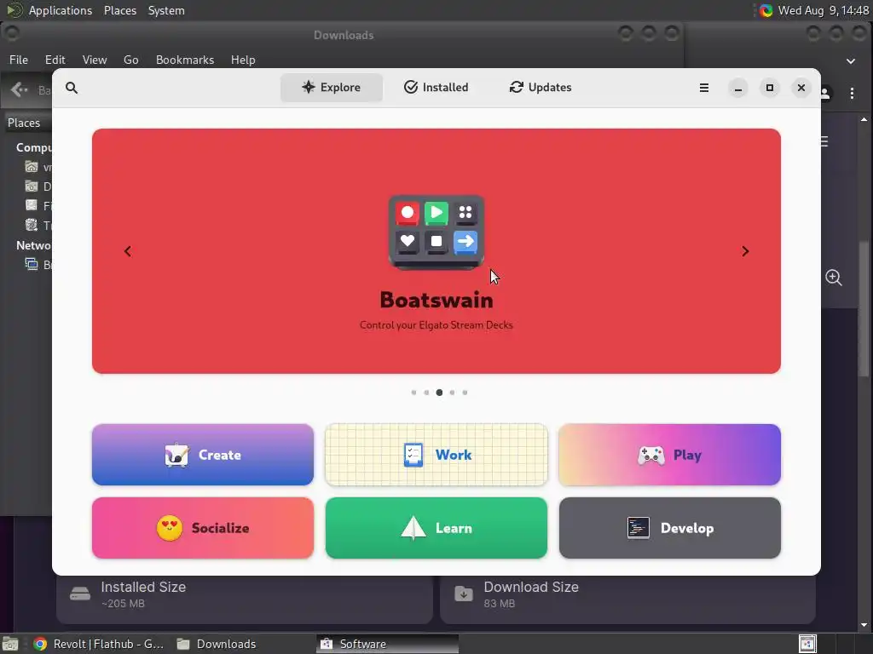Close the Software window
The height and width of the screenshot is (654, 873).
pyautogui.click(x=801, y=88)
